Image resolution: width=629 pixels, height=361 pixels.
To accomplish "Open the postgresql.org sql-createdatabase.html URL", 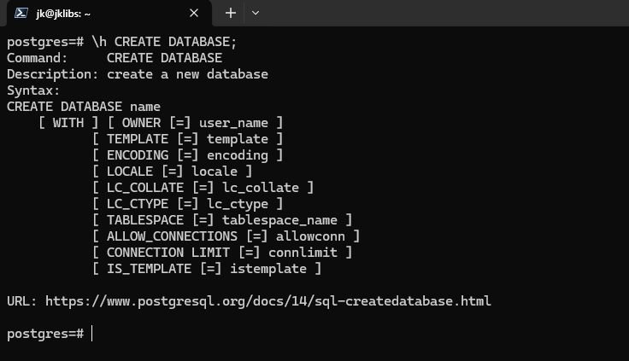I will point(268,301).
